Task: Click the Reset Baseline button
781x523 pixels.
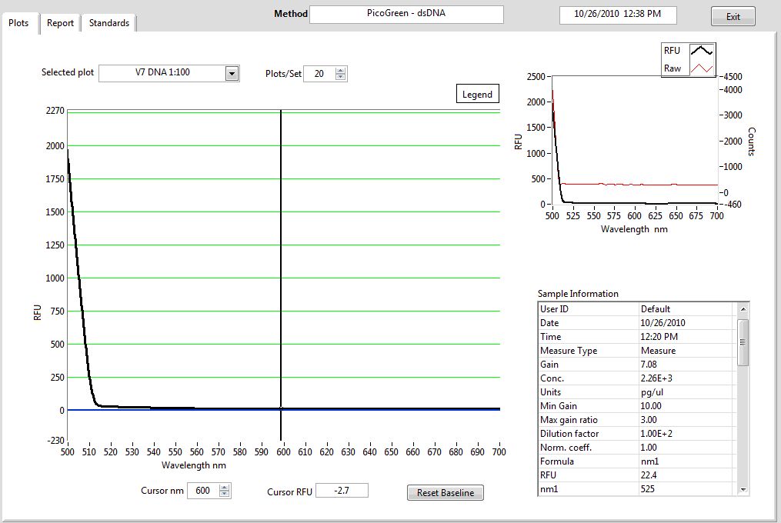Action: (x=446, y=492)
